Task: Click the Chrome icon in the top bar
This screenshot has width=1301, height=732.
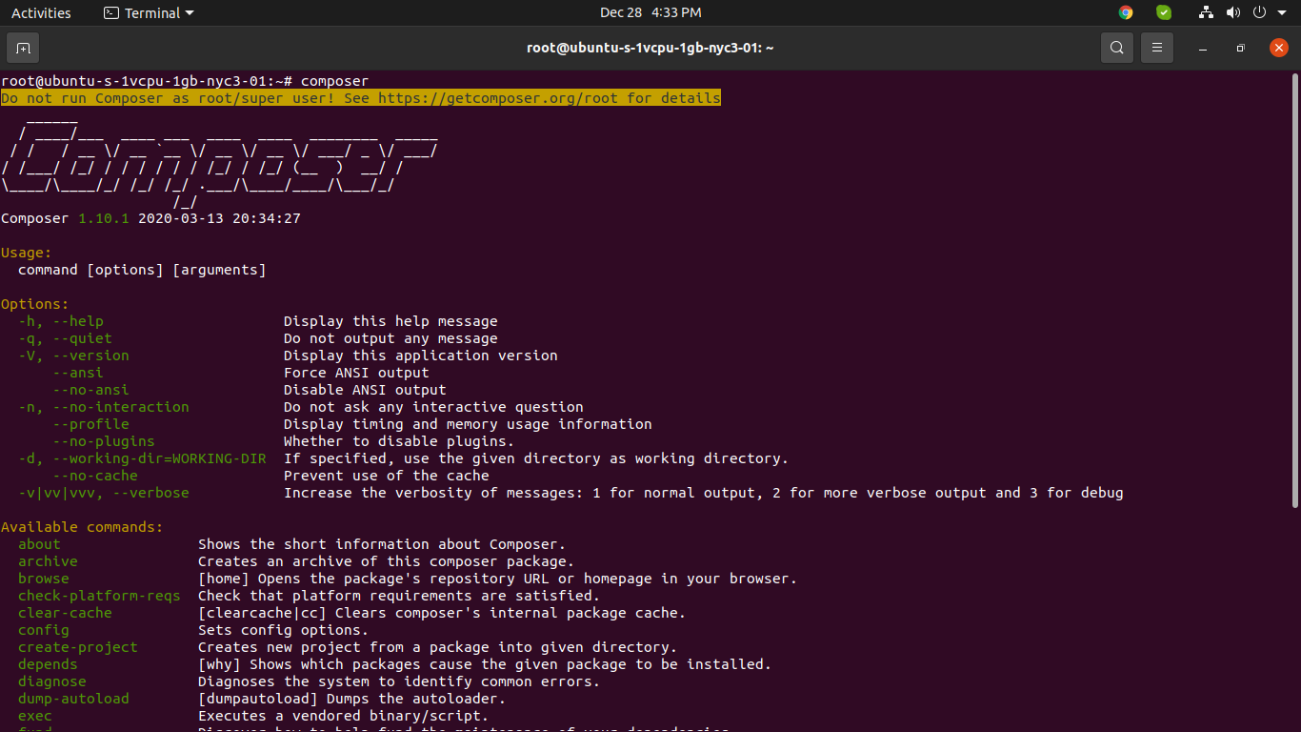Action: tap(1125, 12)
